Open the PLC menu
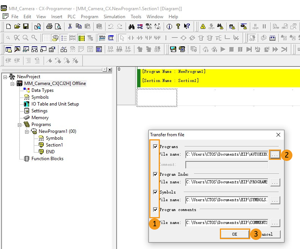 71,17
